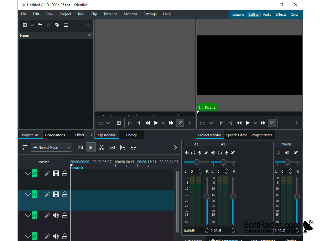Mute channel A1 in audio mixer
Image resolution: width=321 pixels, height=241 pixels.
pyautogui.click(x=187, y=153)
